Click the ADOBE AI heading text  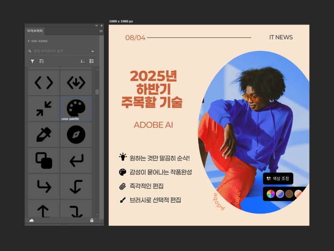(x=153, y=125)
